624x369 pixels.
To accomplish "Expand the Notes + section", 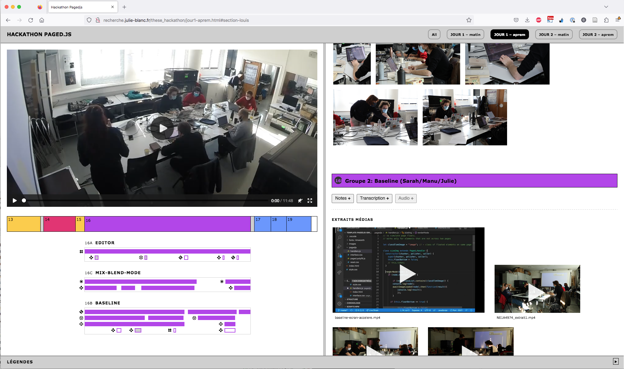I will pos(343,198).
